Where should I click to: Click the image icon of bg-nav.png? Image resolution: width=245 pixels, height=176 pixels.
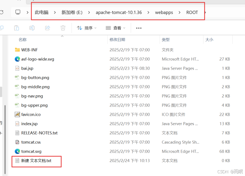click(17, 96)
